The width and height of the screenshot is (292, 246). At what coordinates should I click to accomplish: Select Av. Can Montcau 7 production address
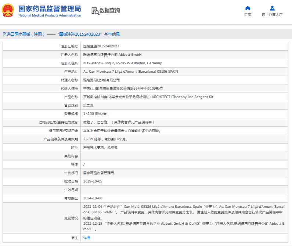(x=130, y=72)
